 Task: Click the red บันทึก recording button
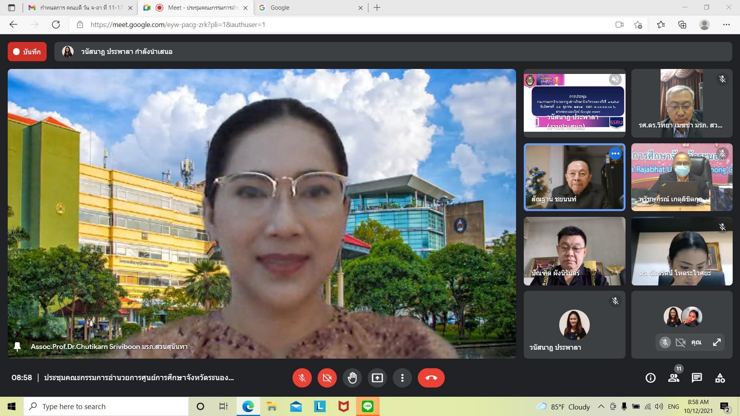click(27, 52)
